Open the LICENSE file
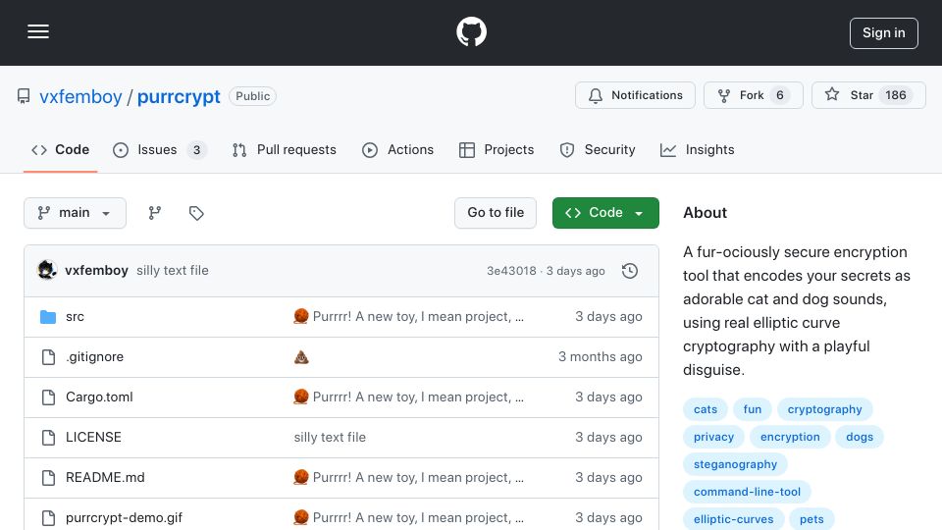 pyautogui.click(x=93, y=438)
